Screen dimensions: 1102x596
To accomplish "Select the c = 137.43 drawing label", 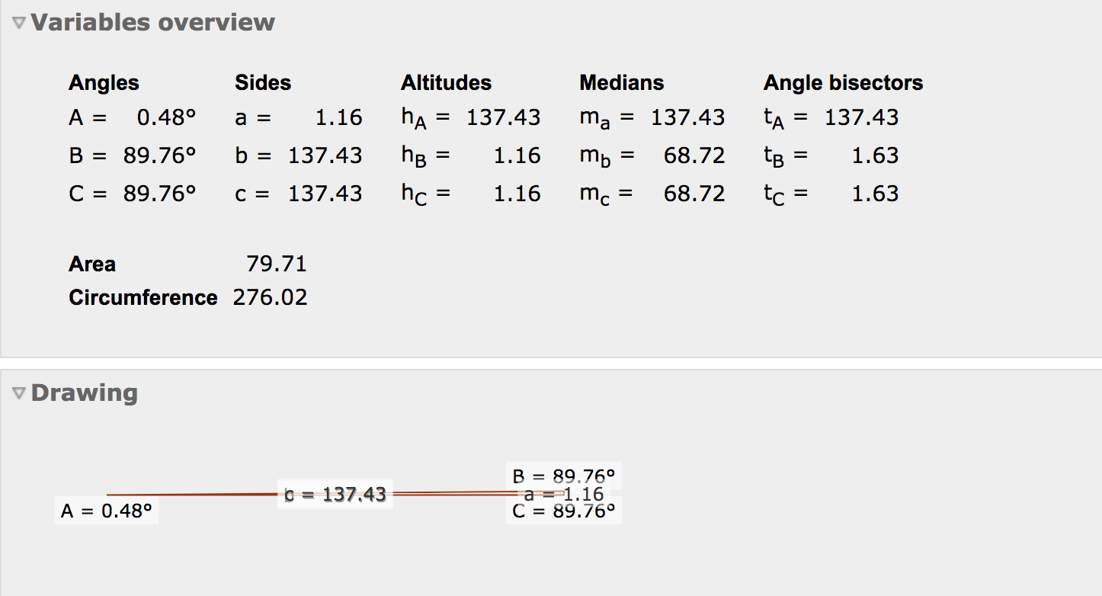I will [335, 495].
